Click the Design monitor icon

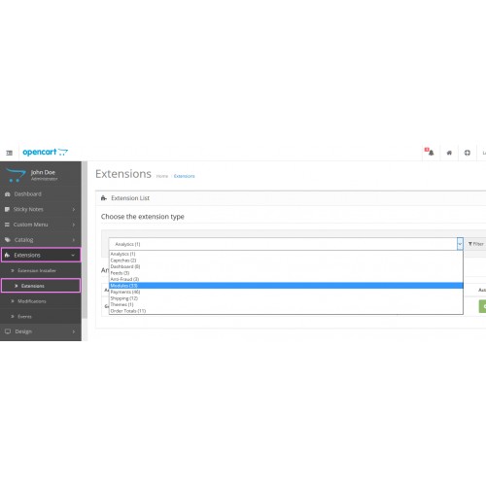click(x=8, y=331)
